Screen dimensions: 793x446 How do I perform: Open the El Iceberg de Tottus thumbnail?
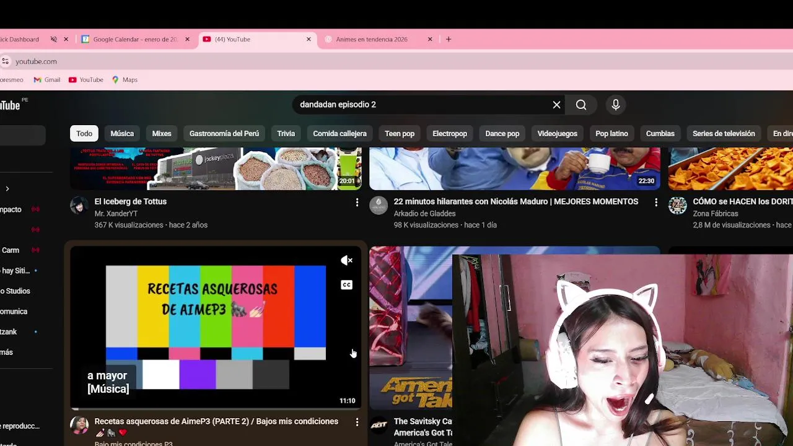pos(216,168)
